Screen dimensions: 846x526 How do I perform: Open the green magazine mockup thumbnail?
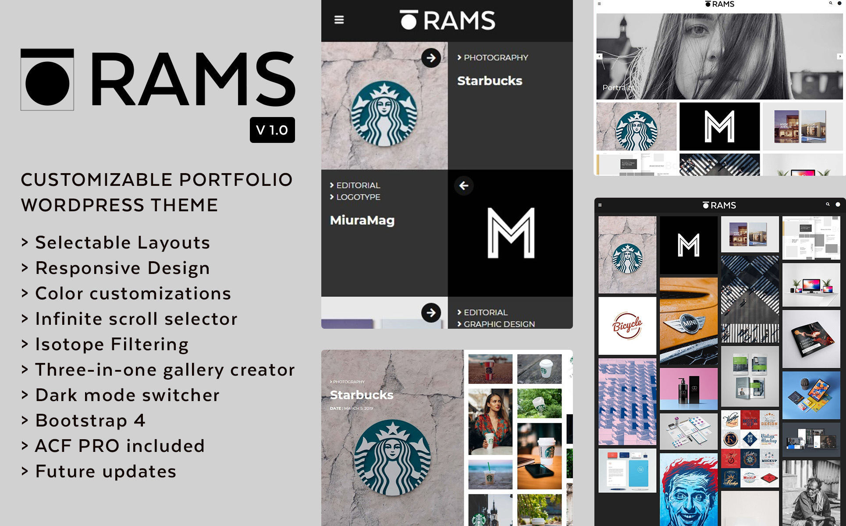click(750, 377)
